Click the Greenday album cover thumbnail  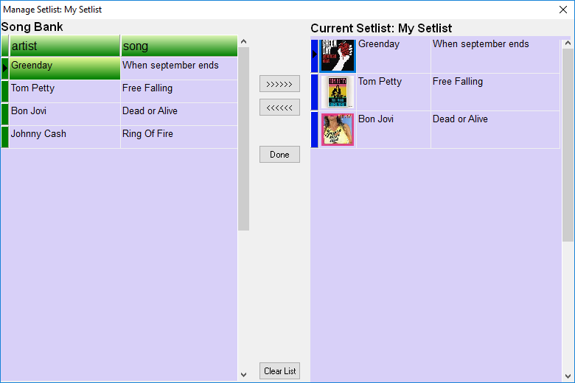click(x=338, y=55)
